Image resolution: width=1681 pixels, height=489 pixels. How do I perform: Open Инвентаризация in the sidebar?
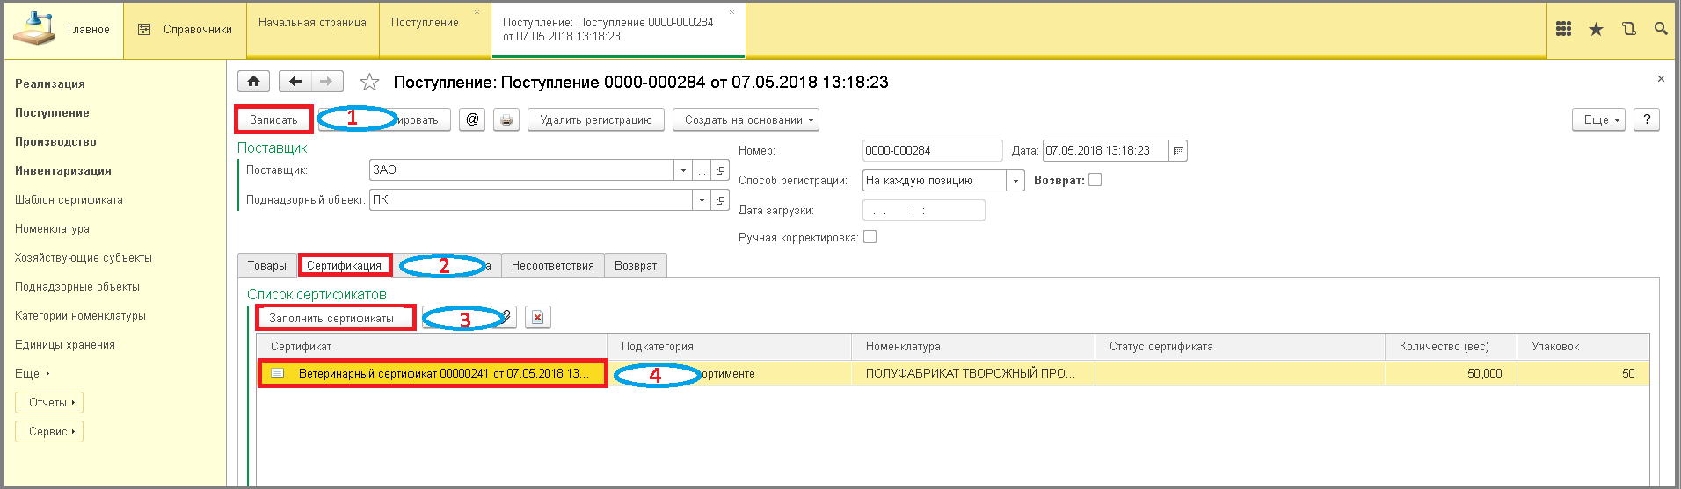(63, 170)
